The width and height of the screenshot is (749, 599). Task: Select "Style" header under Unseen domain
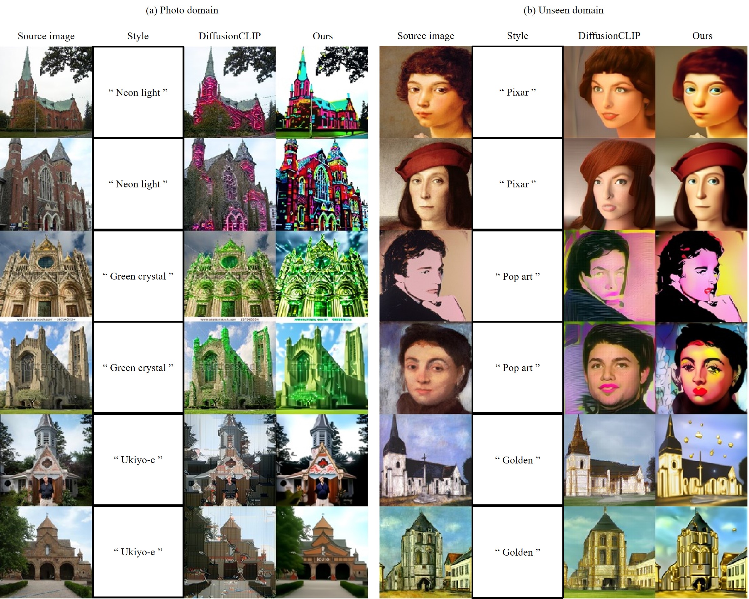(x=517, y=36)
